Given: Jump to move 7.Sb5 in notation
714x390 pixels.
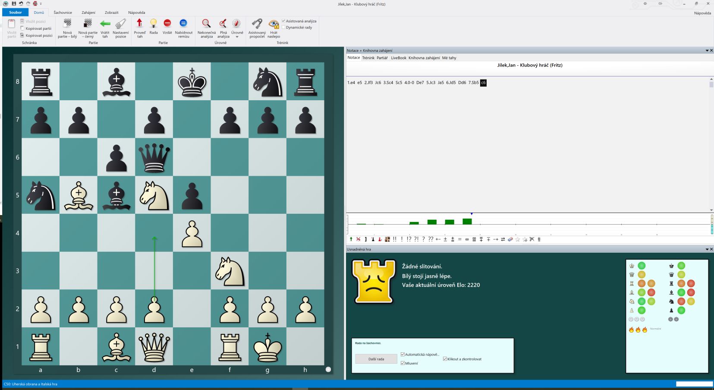Looking at the screenshot, I should coord(473,82).
